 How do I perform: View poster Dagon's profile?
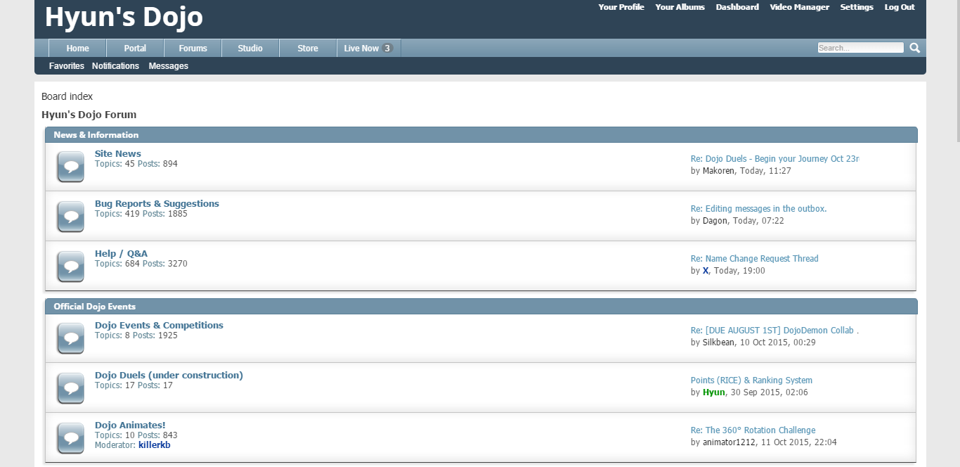pos(715,221)
